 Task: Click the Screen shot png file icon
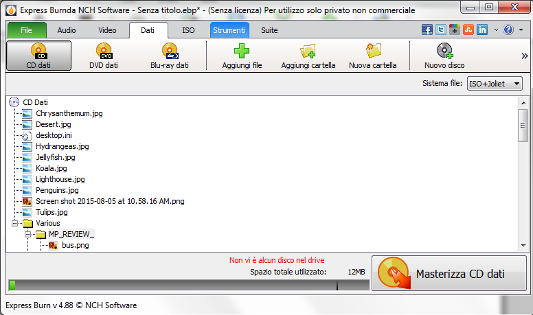click(x=27, y=202)
